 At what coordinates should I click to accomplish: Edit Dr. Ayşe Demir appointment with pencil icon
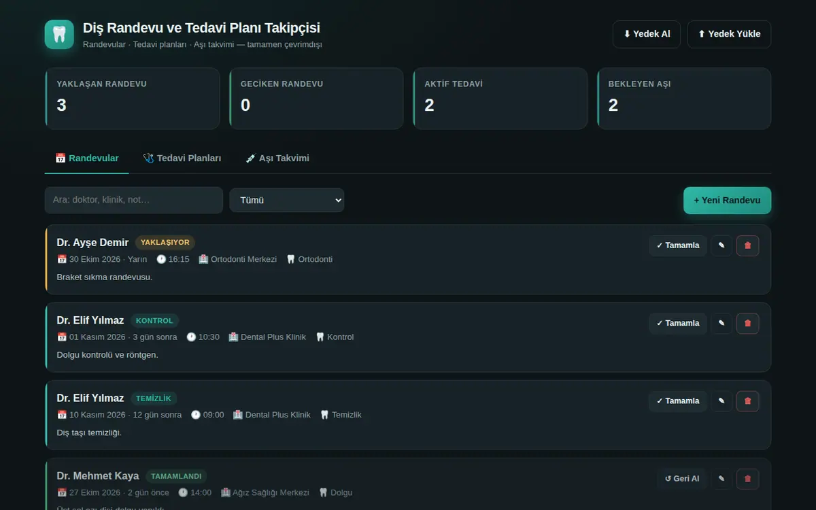[x=721, y=245]
